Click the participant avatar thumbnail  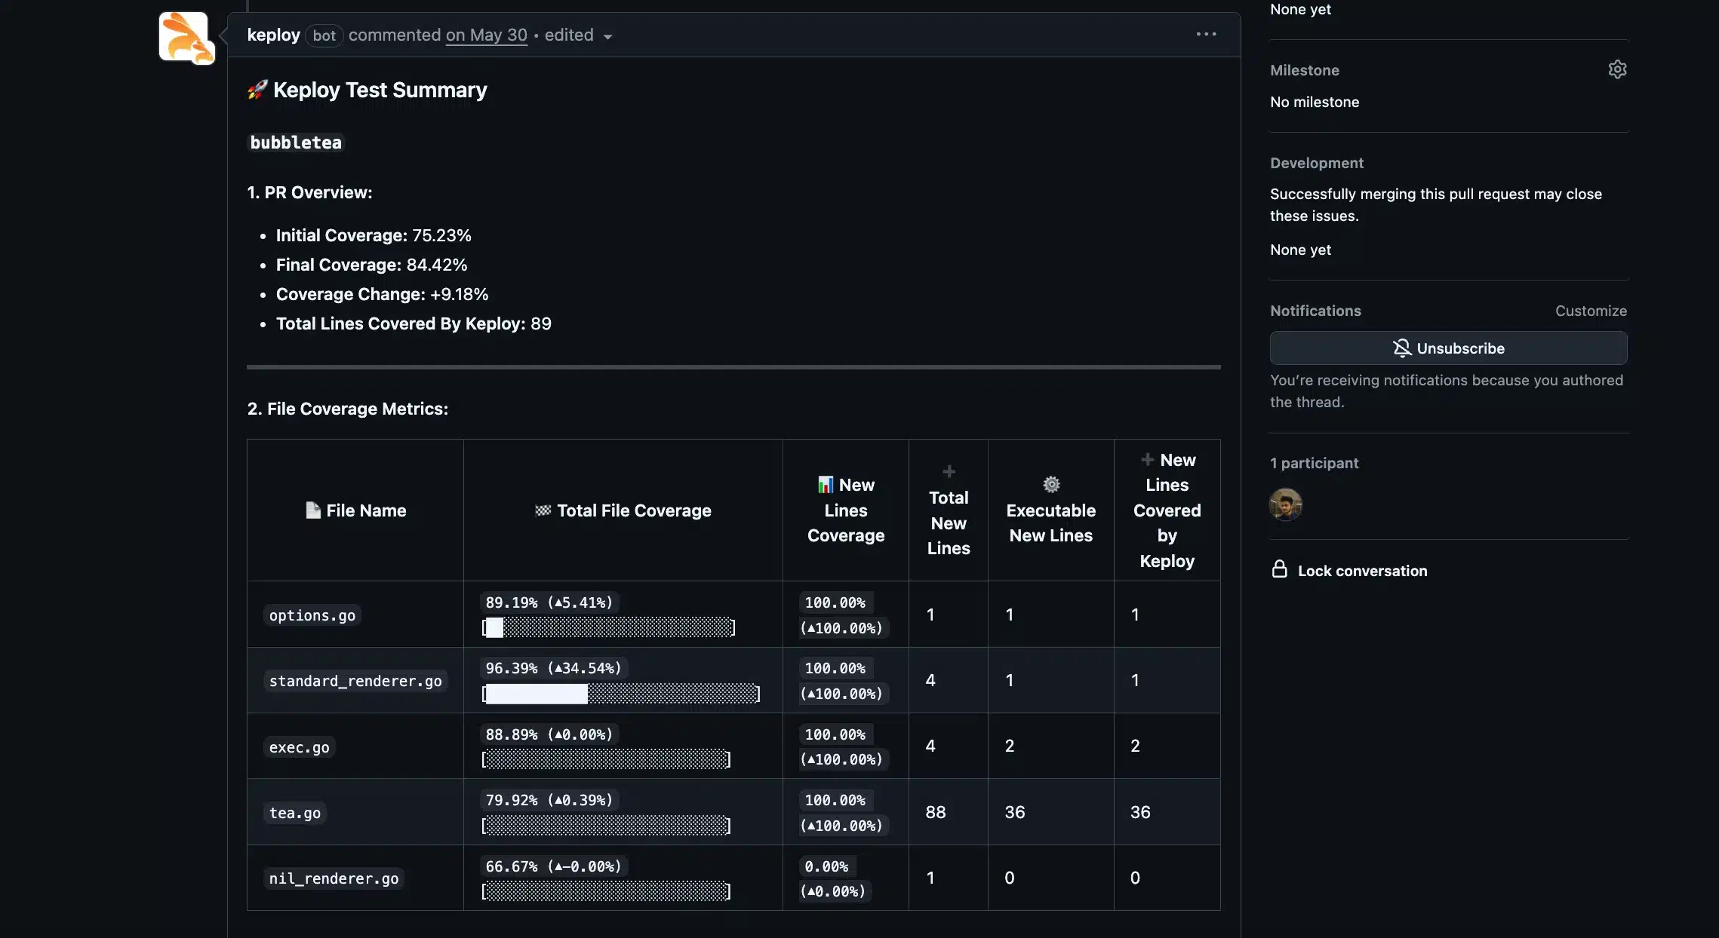pyautogui.click(x=1286, y=504)
